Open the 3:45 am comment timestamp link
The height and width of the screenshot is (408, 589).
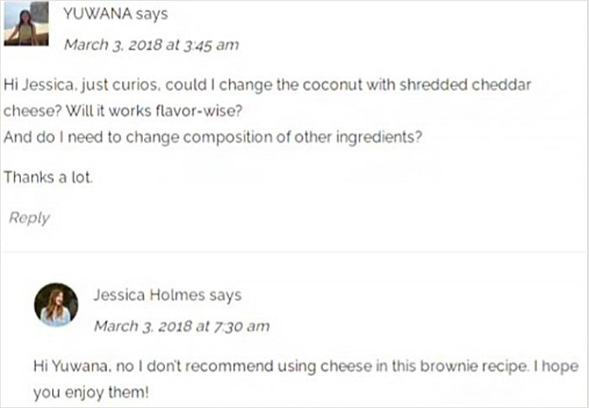[151, 45]
